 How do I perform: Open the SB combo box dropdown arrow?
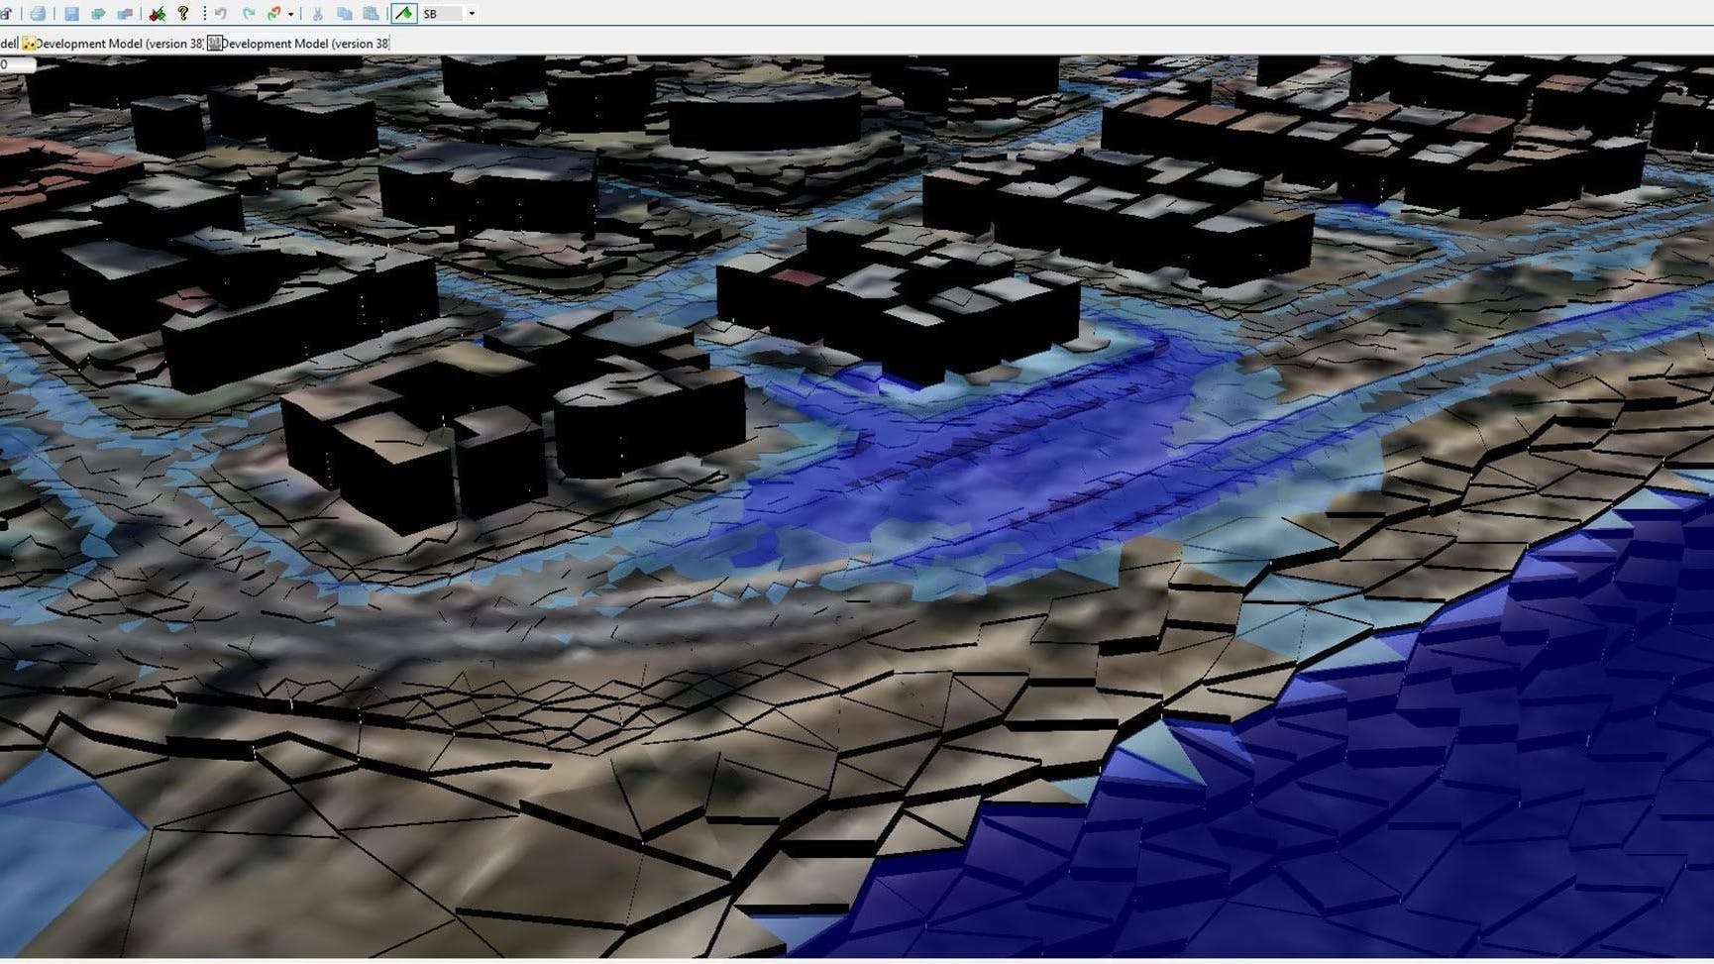[x=472, y=14]
